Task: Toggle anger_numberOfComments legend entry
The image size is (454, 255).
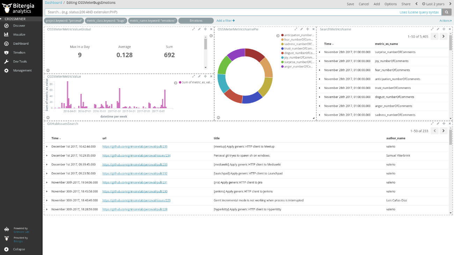Action: [x=297, y=66]
